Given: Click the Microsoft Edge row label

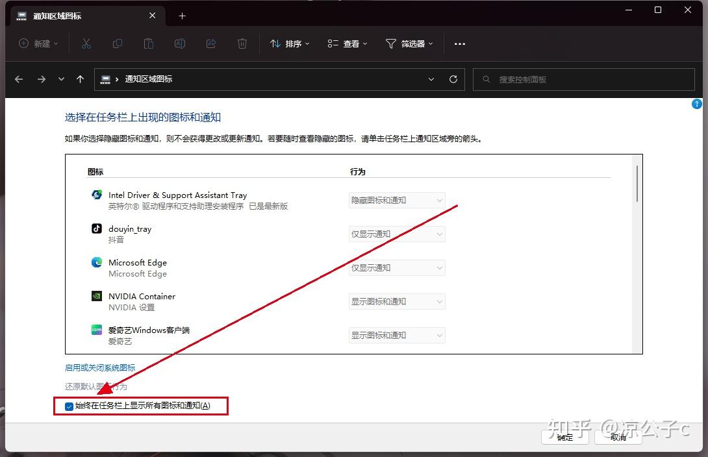Looking at the screenshot, I should click(138, 262).
